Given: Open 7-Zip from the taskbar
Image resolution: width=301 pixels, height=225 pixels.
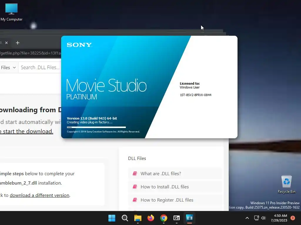Looking at the screenshot, I should point(176,218).
